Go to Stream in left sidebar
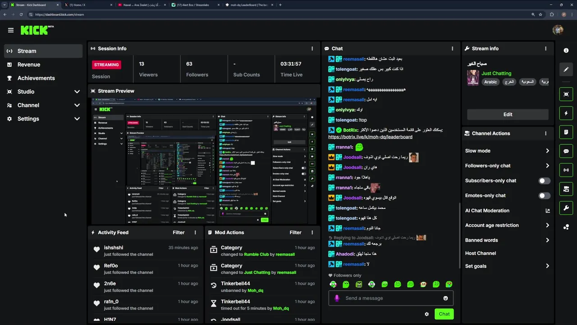This screenshot has width=577, height=325. pyautogui.click(x=44, y=51)
